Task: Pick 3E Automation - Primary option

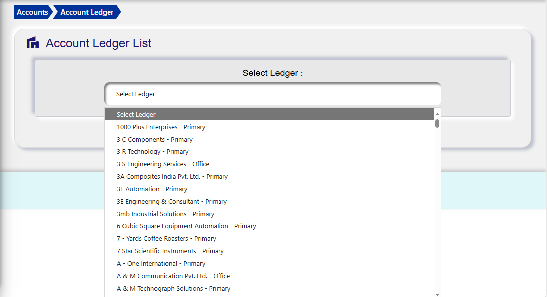Action: click(x=152, y=189)
